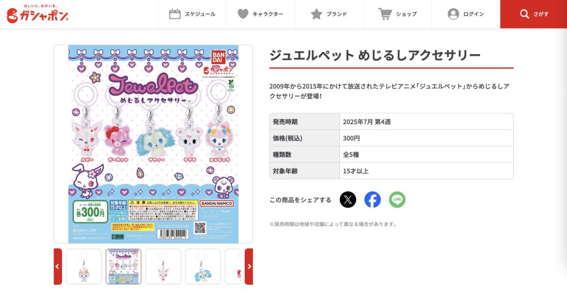The image size is (567, 304).
Task: Open the ショップ cart icon
Action: [385, 14]
